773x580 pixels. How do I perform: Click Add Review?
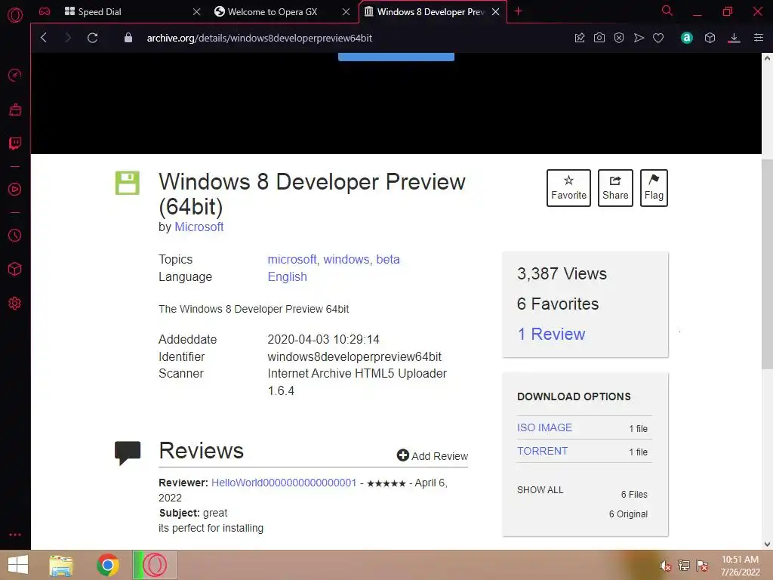pyautogui.click(x=433, y=455)
